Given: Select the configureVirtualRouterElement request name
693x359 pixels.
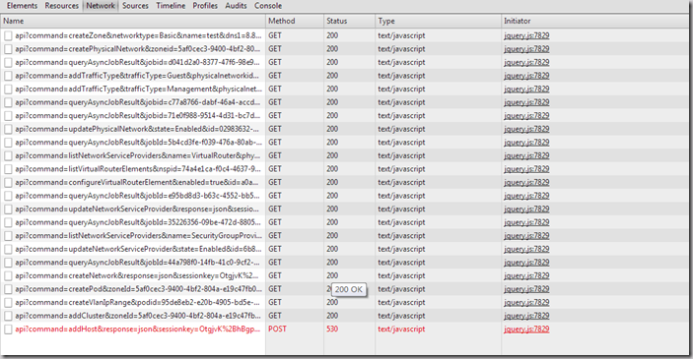Looking at the screenshot, I should point(138,183).
